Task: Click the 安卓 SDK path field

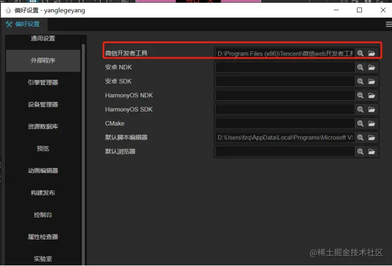Action: (x=285, y=81)
